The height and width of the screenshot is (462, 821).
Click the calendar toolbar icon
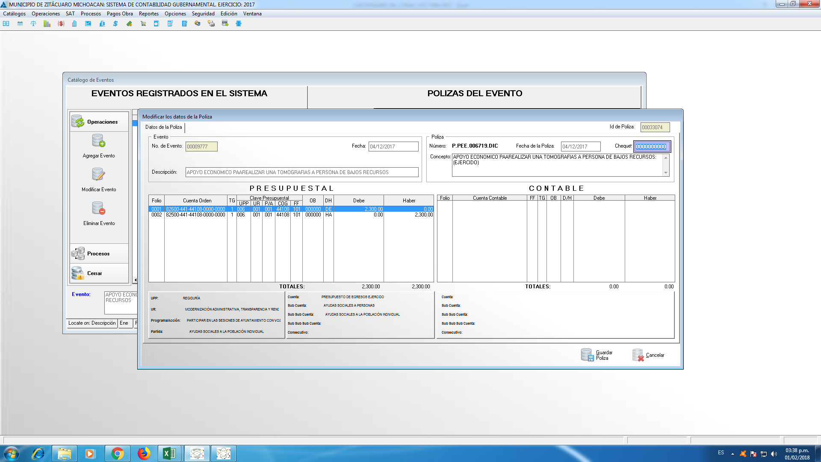20,24
